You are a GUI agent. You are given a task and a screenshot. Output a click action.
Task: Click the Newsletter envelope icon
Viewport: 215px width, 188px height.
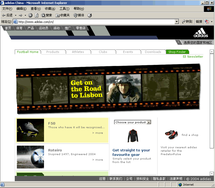click(184, 57)
